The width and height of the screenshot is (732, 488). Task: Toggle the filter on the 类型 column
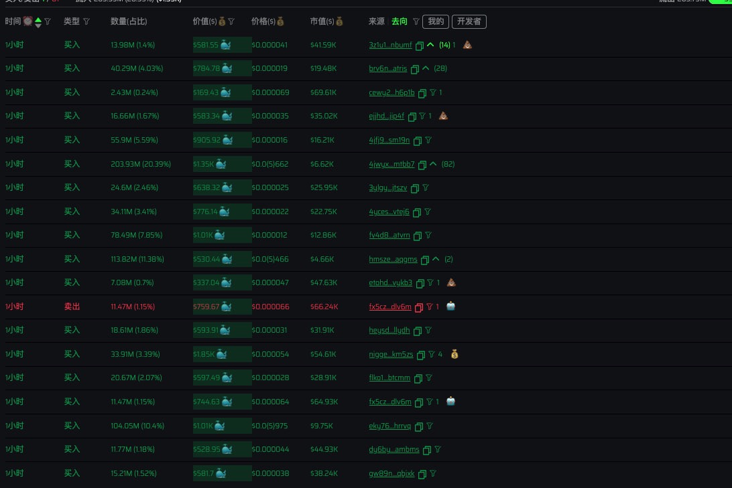coord(86,21)
